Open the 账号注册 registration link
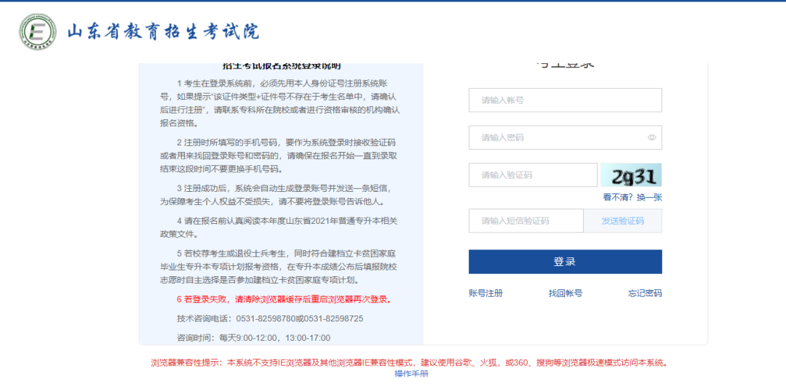The height and width of the screenshot is (386, 786). coord(485,293)
